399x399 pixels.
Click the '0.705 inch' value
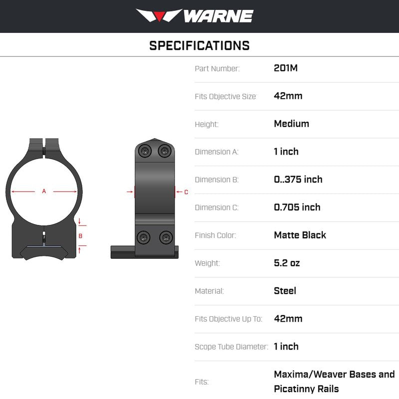click(297, 207)
